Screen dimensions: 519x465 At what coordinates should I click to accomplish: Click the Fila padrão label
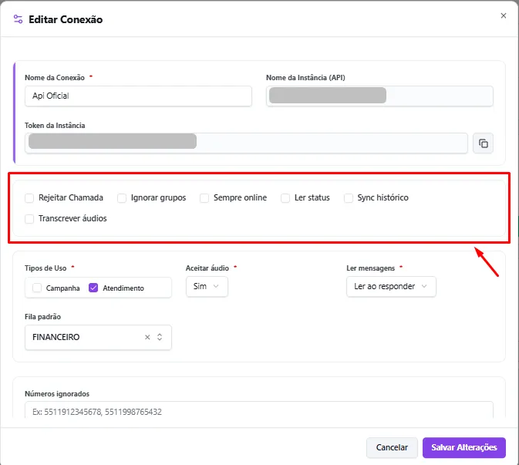(x=42, y=317)
